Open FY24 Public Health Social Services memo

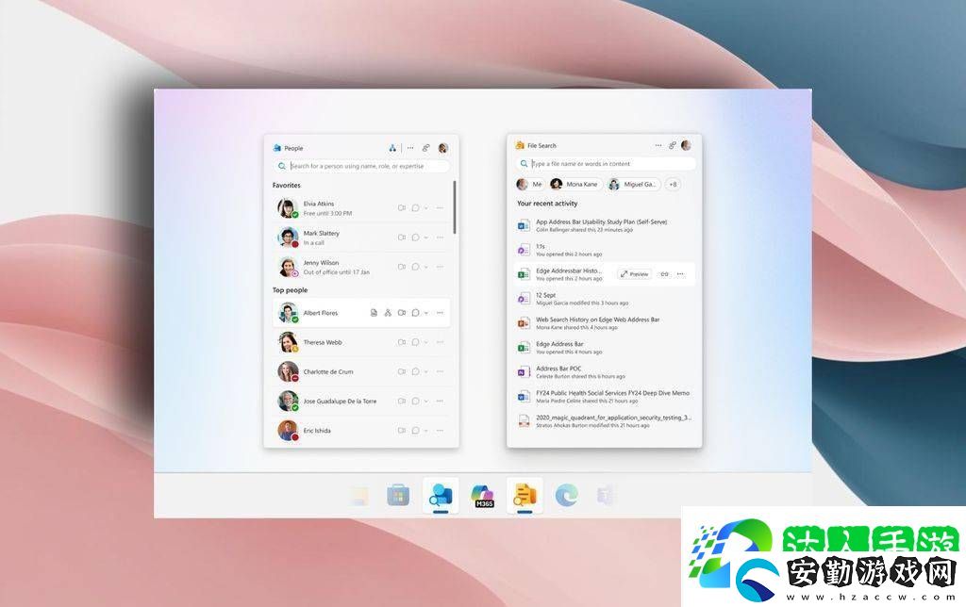[605, 397]
